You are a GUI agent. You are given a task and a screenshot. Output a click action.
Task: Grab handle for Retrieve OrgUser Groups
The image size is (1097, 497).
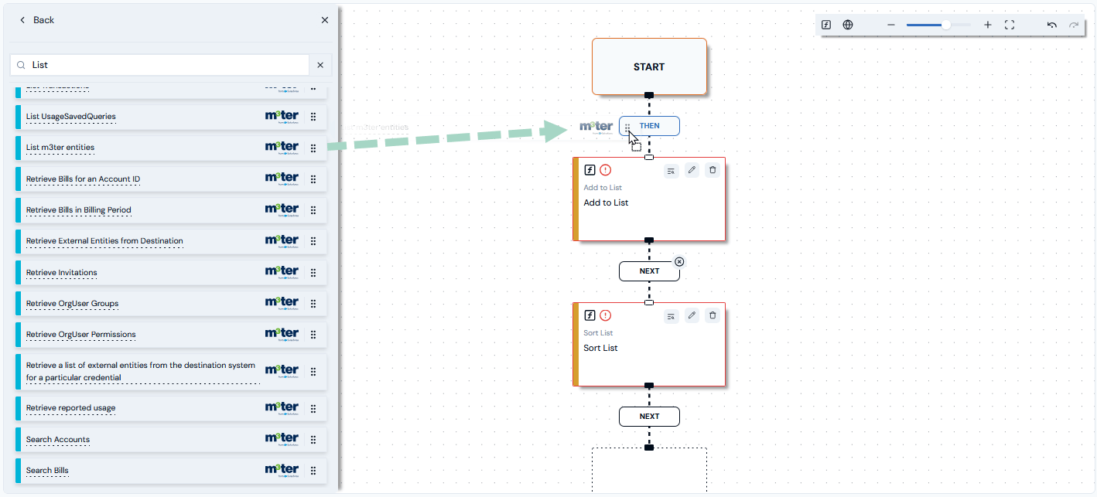pyautogui.click(x=313, y=304)
